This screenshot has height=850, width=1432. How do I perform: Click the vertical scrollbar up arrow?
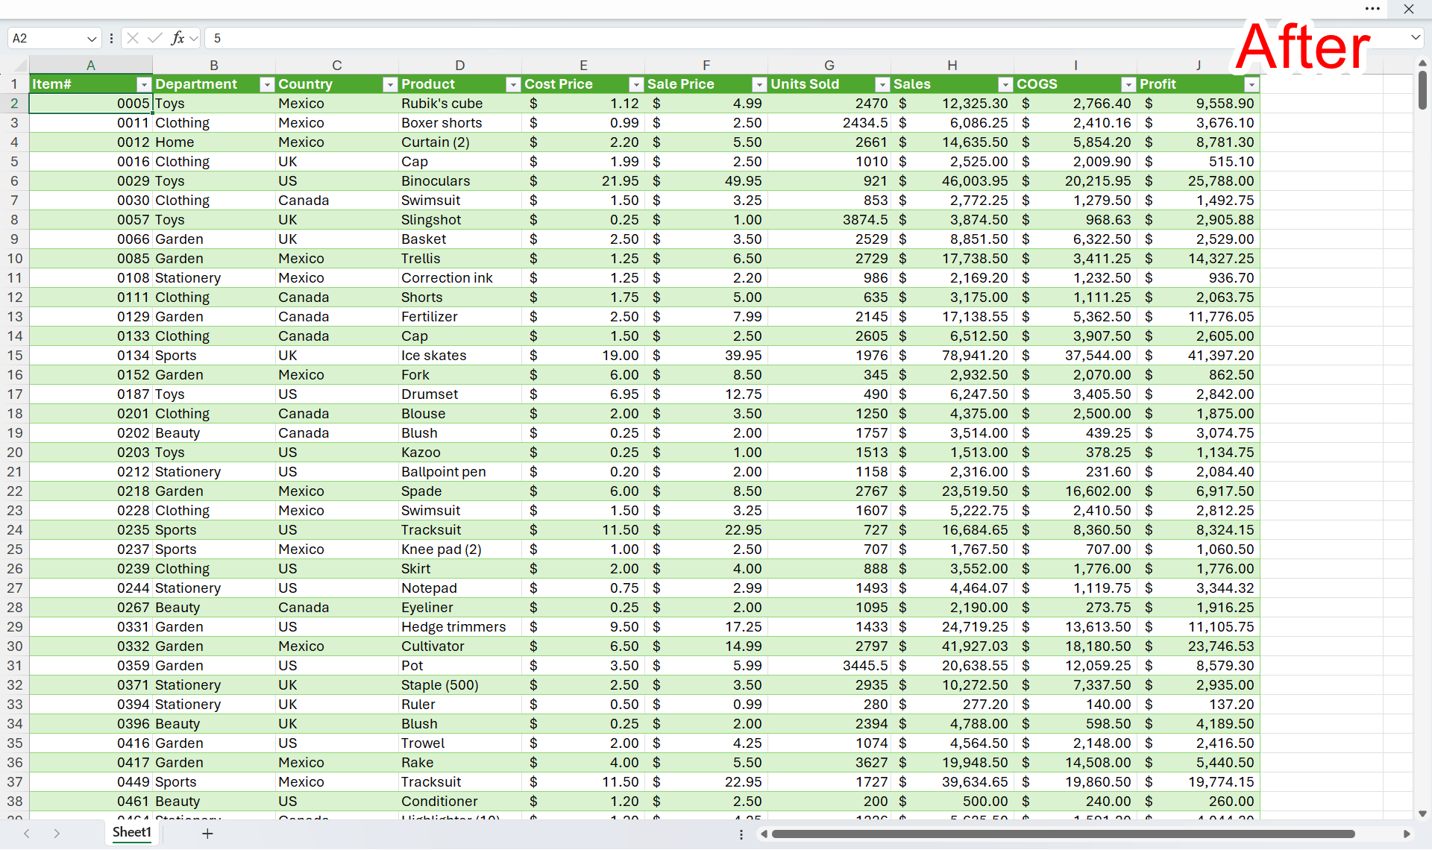pyautogui.click(x=1422, y=63)
